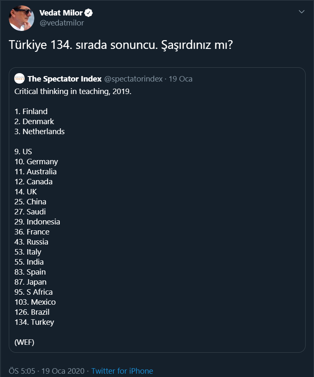Image resolution: width=314 pixels, height=377 pixels.
Task: Click the 9. US ranking line
Action: (23, 151)
